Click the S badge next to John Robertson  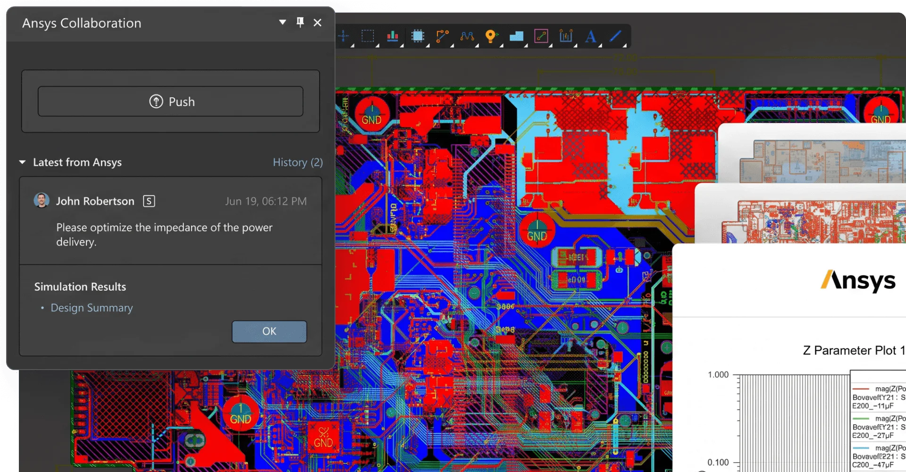coord(149,201)
